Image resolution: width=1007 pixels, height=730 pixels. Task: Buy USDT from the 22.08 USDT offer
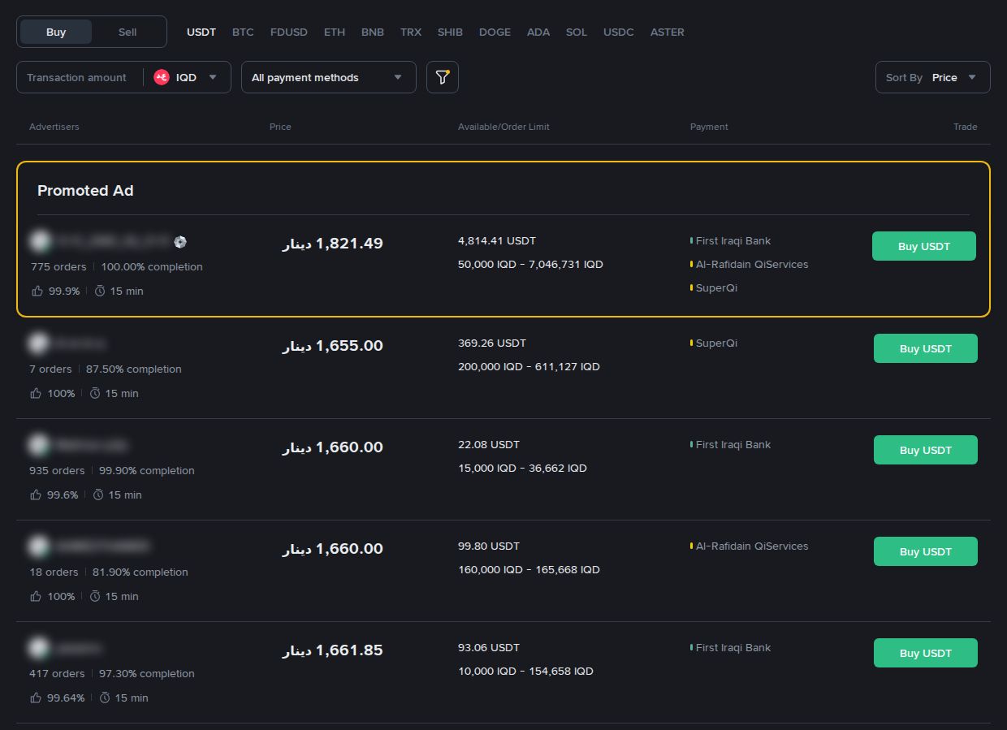click(x=926, y=450)
